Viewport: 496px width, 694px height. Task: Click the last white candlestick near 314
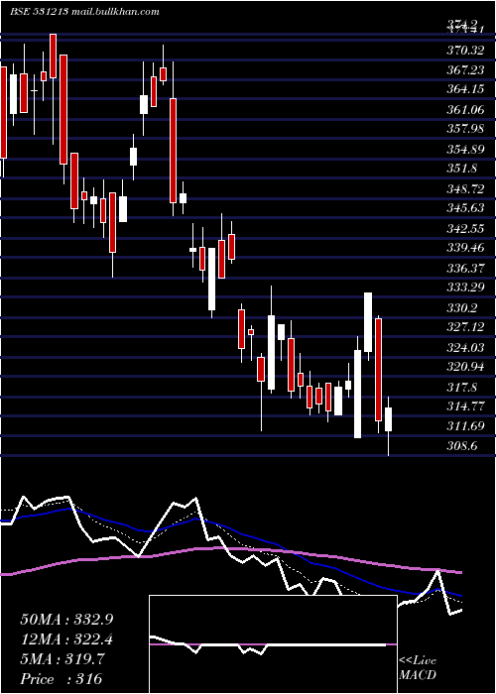(389, 419)
